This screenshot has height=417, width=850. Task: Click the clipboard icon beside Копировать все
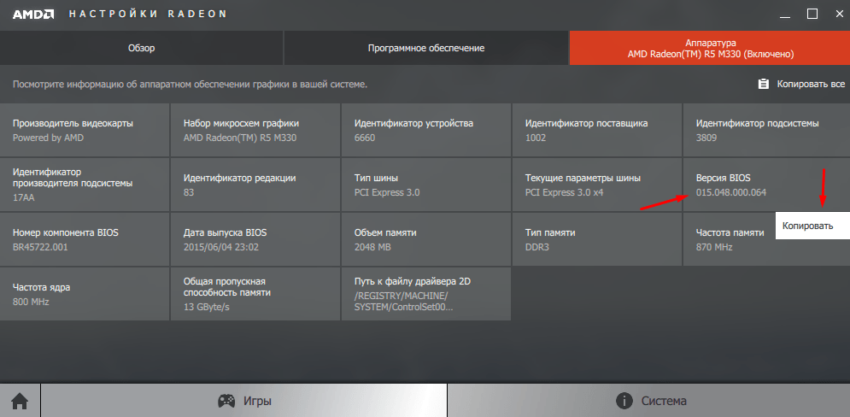(763, 84)
